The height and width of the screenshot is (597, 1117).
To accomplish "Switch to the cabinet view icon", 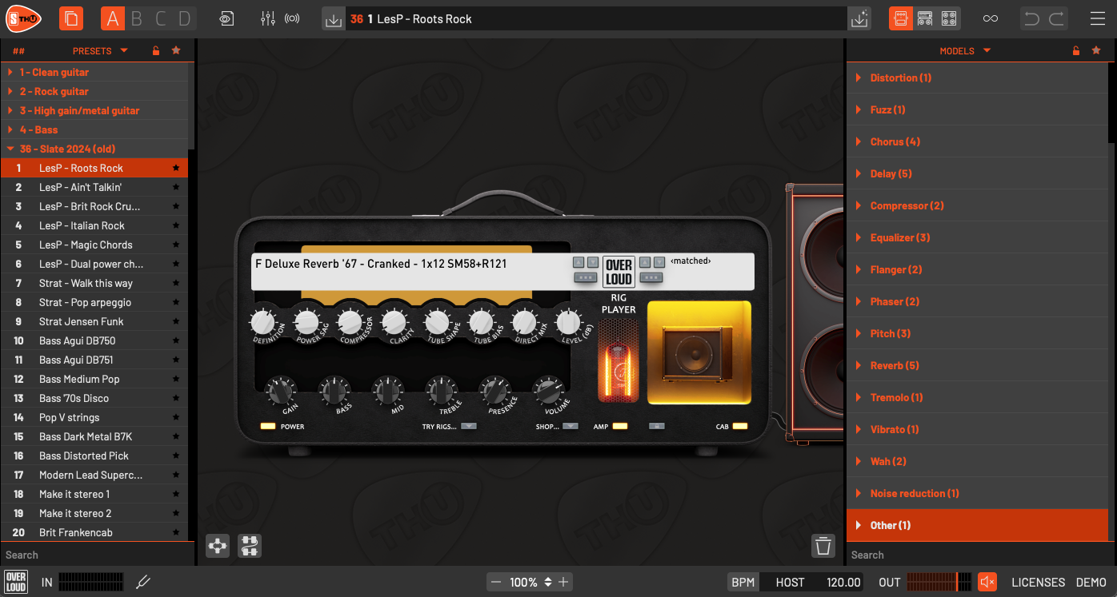I will (x=949, y=18).
